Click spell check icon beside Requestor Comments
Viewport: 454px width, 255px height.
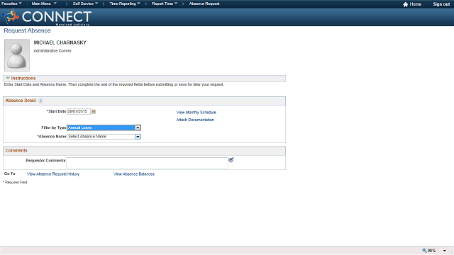[231, 160]
